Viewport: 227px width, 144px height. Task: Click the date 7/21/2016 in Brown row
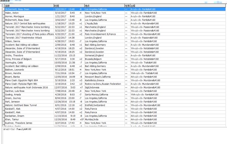(x=61, y=73)
